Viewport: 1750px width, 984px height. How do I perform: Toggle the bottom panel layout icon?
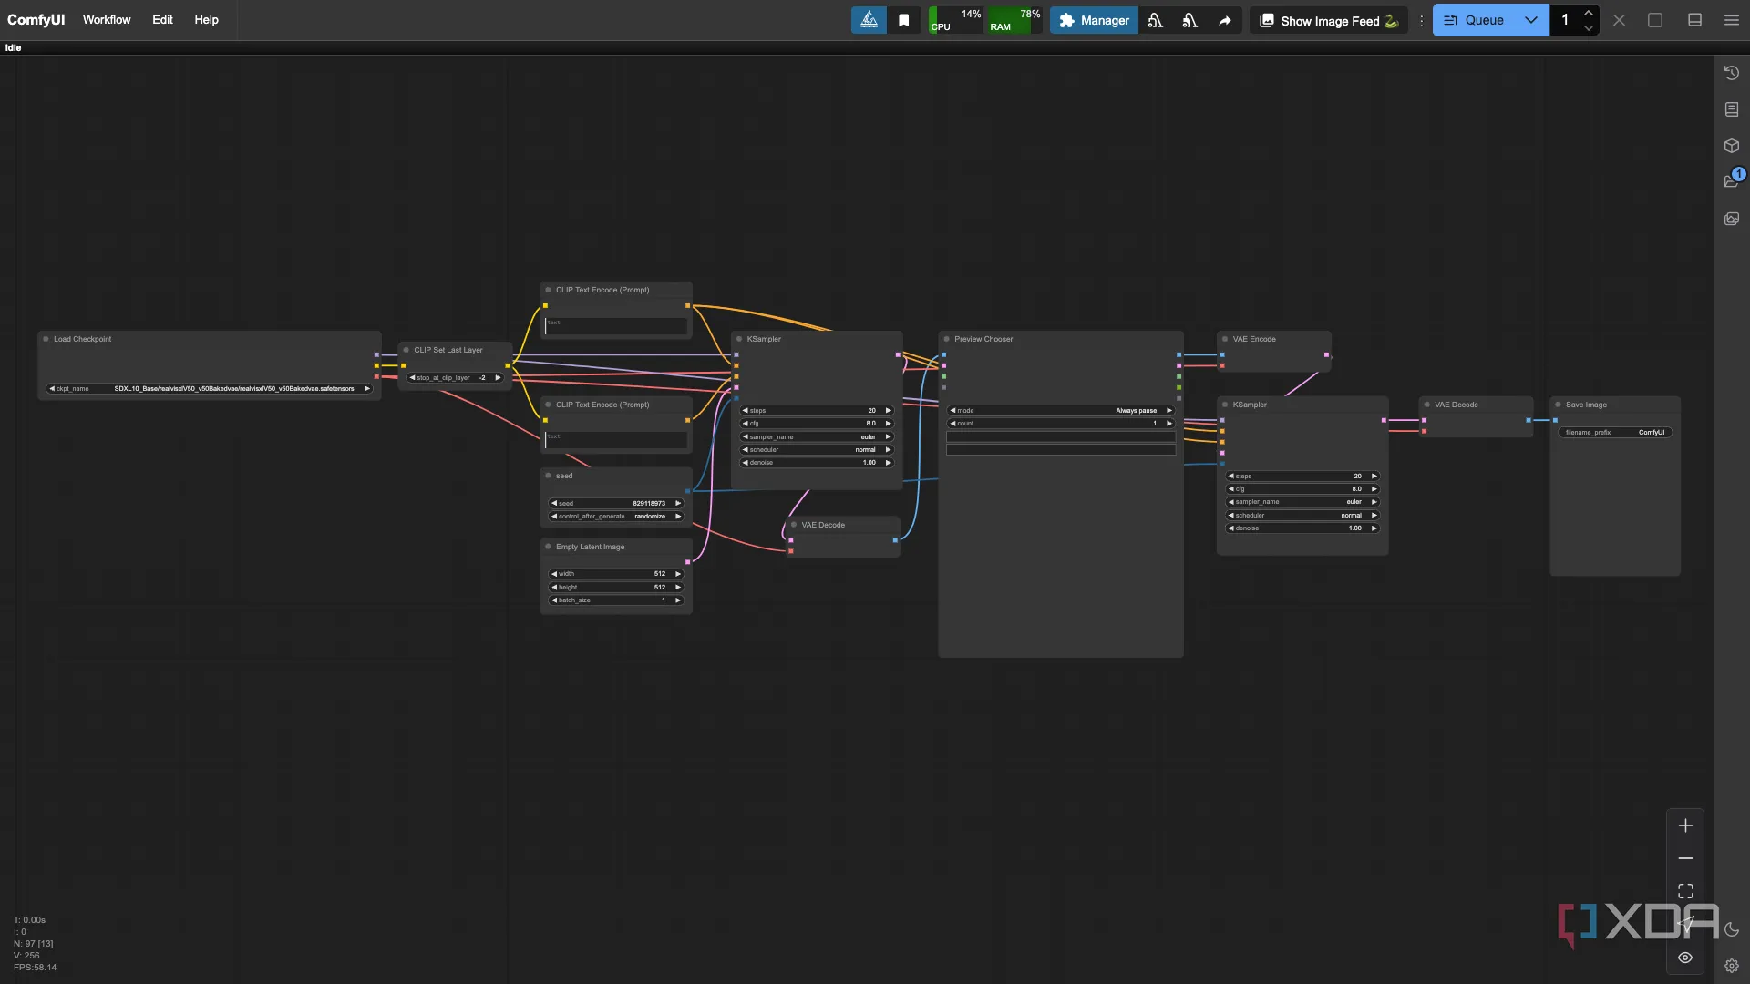1694,20
